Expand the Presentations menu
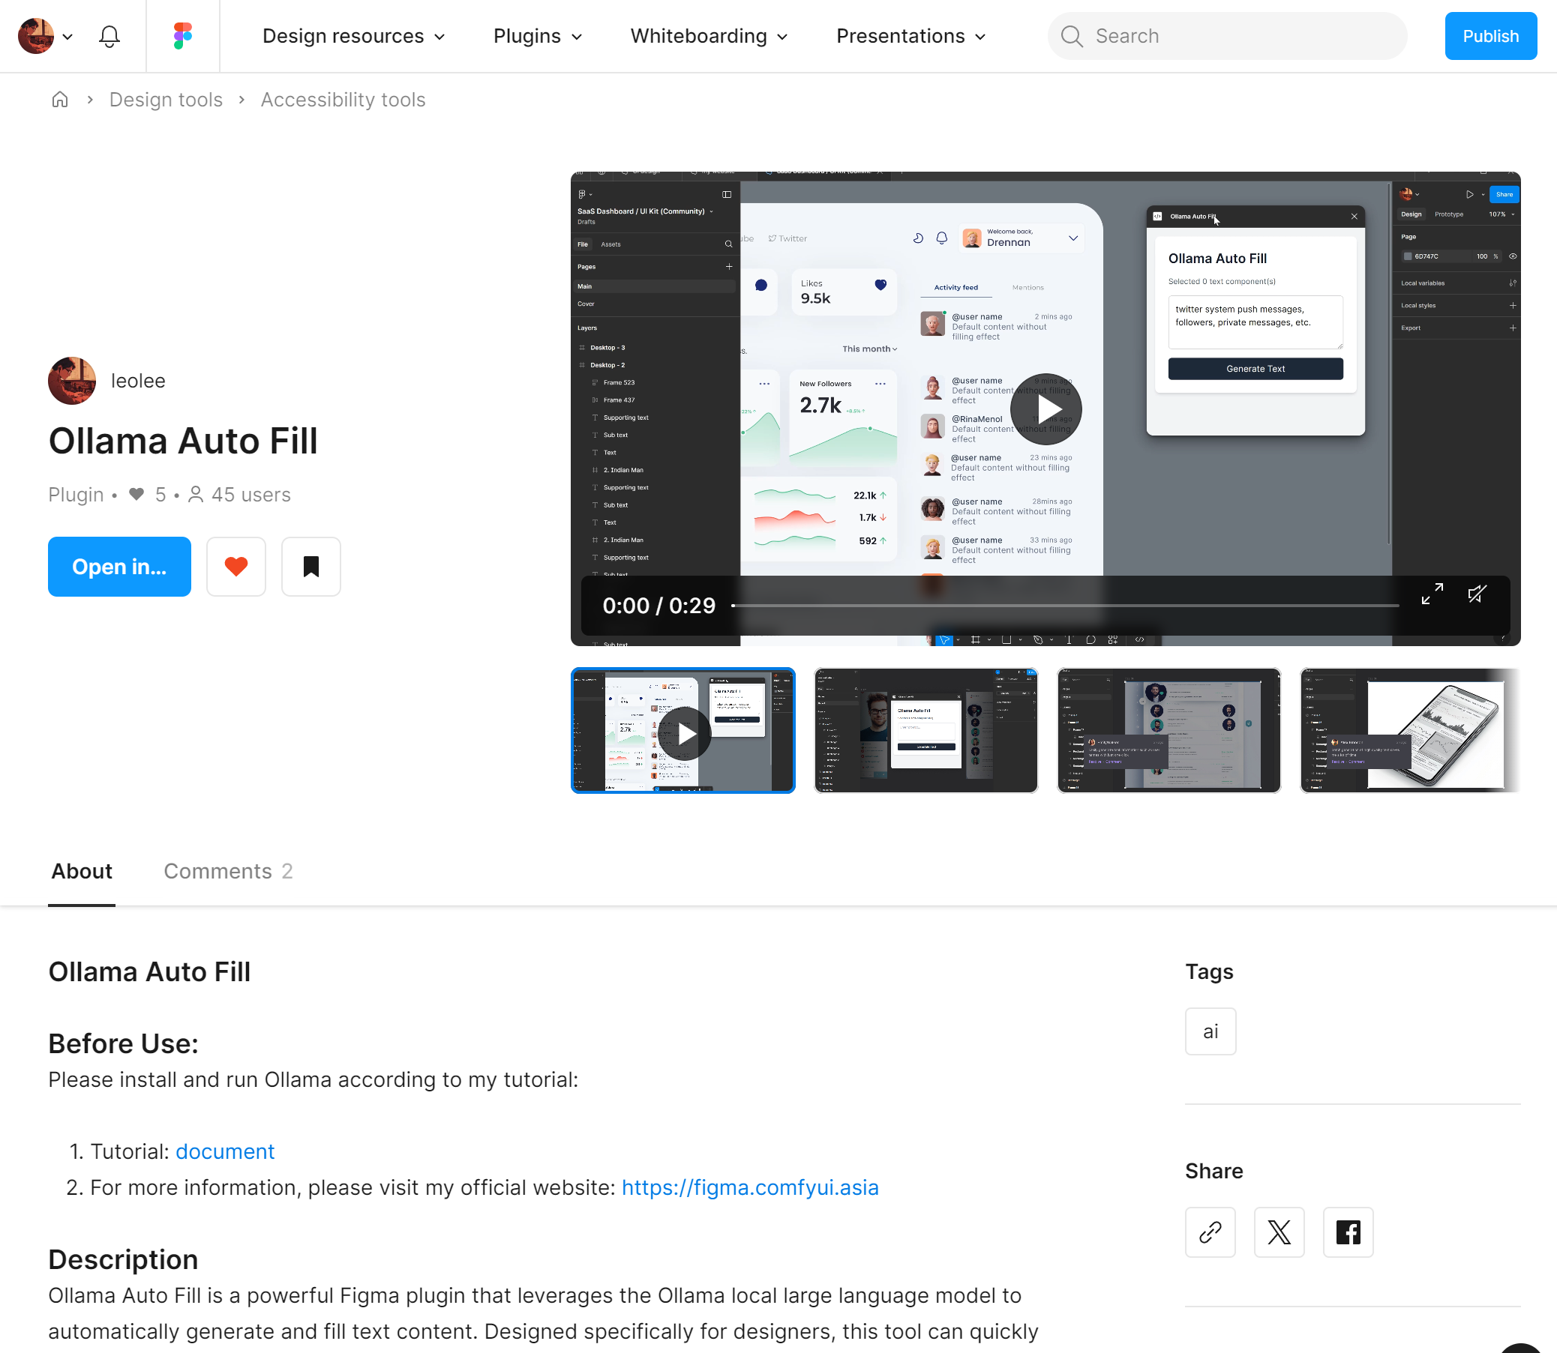The width and height of the screenshot is (1557, 1353). [x=910, y=36]
